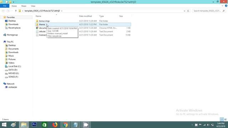This screenshot has height=128, width=228.
Task: Open Desktop under Favorites
Action: pos(12,21)
